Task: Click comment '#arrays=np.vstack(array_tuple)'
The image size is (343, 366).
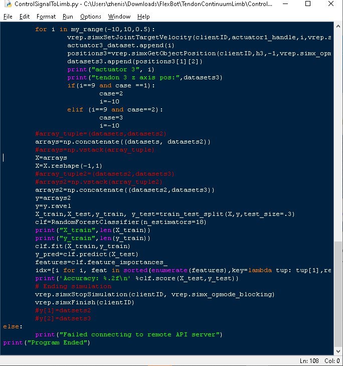Action: point(95,150)
